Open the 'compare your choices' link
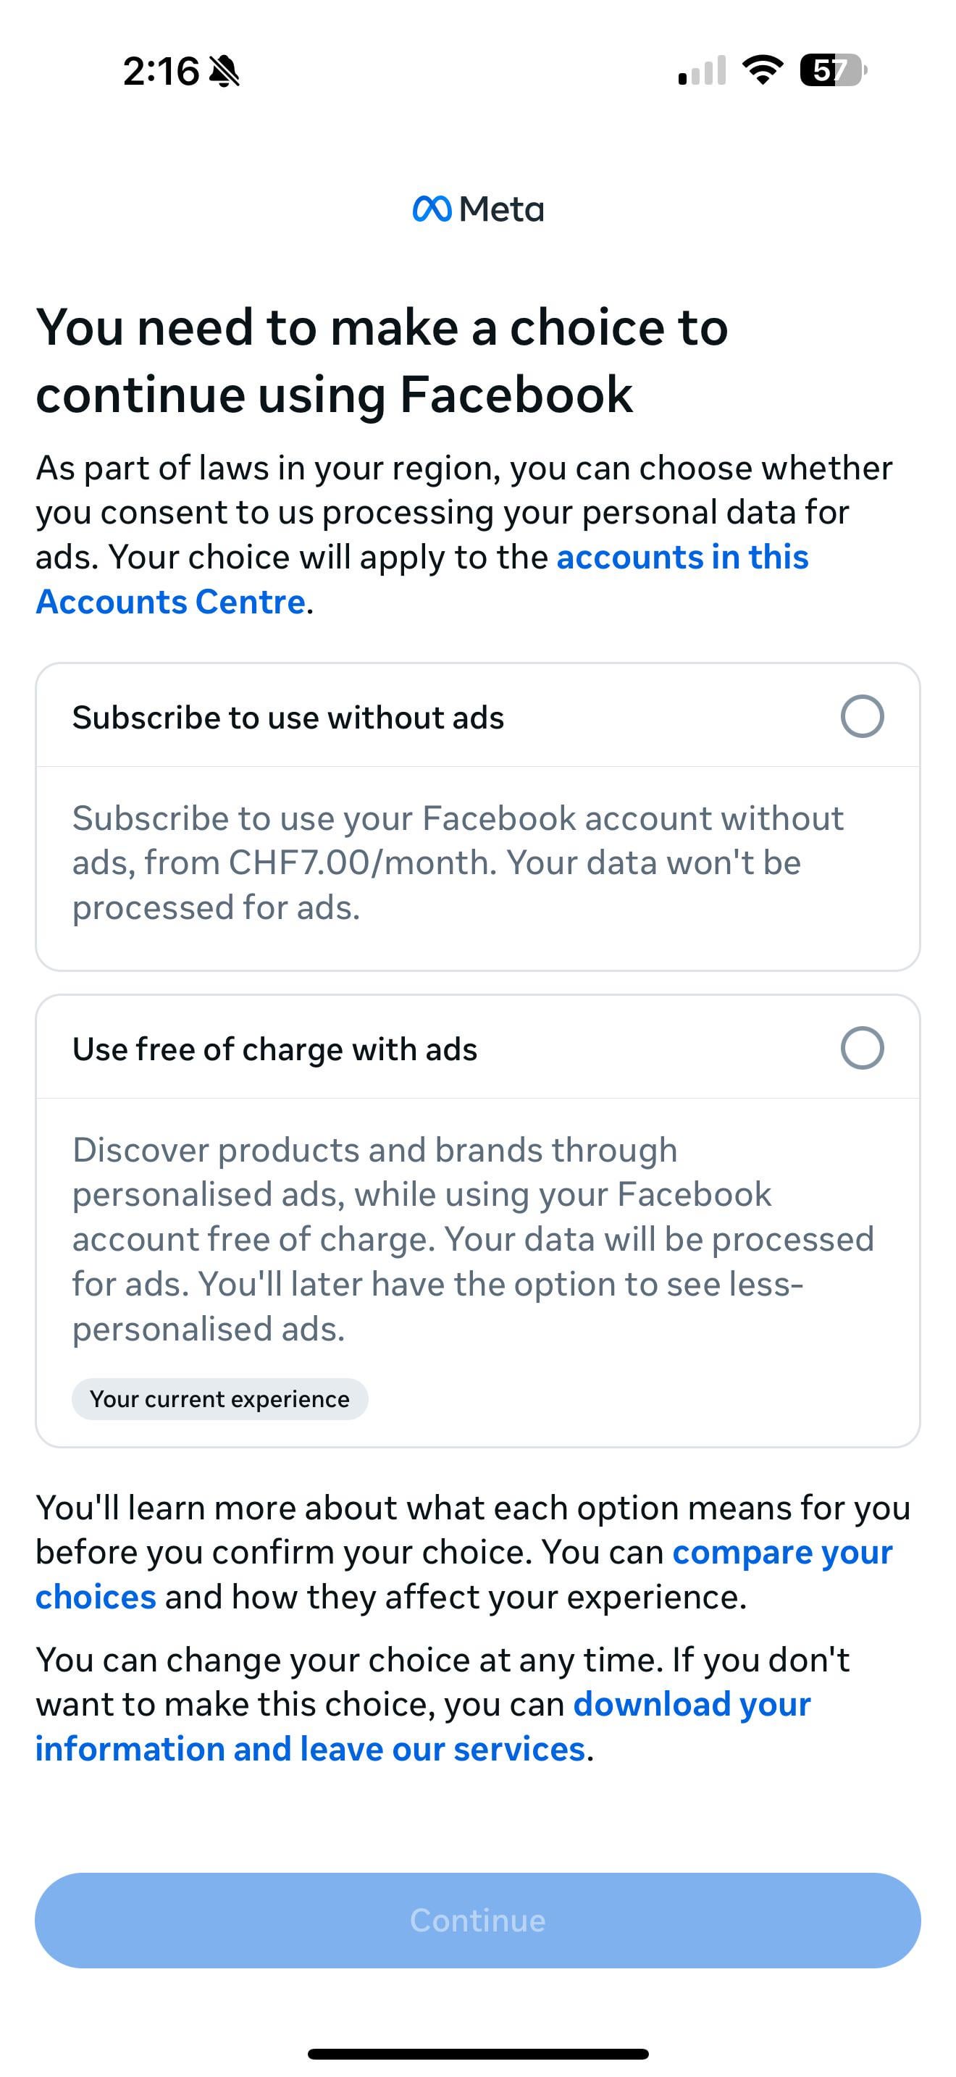Image resolution: width=956 pixels, height=2077 pixels. pyautogui.click(x=464, y=1574)
